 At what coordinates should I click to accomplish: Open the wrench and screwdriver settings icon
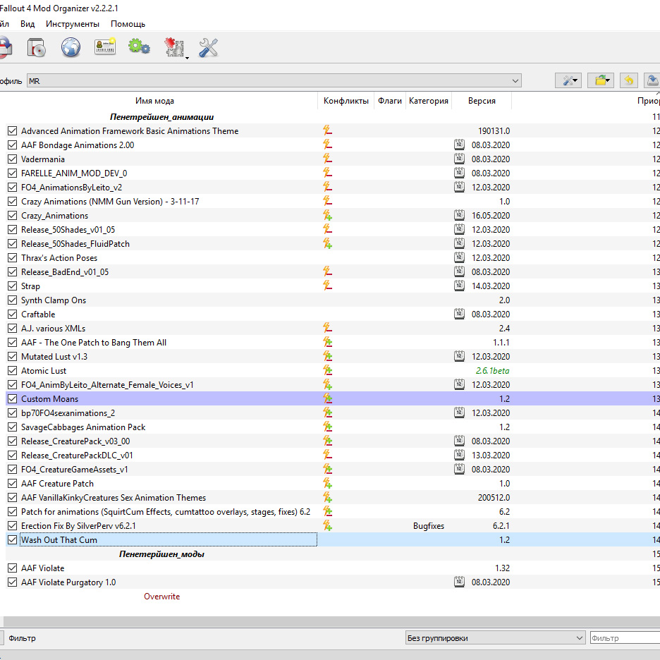(208, 47)
